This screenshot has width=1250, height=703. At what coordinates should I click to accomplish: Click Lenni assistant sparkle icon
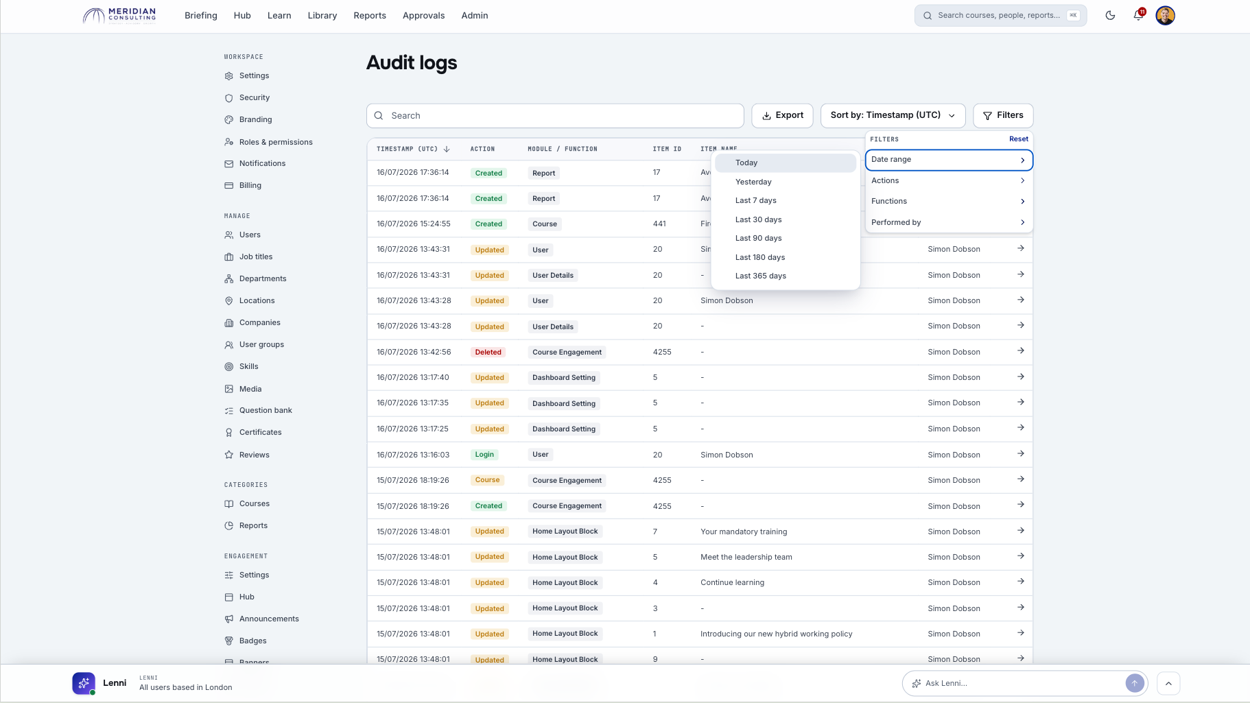pos(84,683)
